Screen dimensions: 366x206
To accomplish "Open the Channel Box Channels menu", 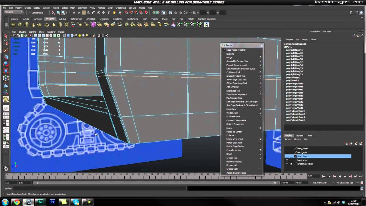I will tap(289, 39).
